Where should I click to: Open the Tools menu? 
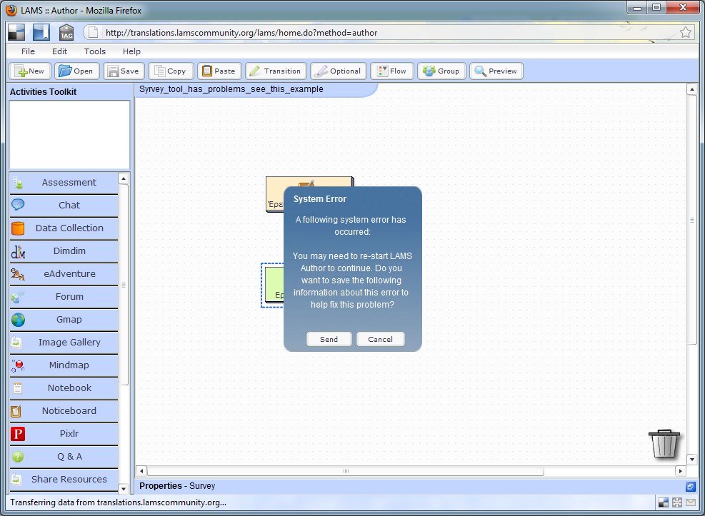tap(95, 51)
